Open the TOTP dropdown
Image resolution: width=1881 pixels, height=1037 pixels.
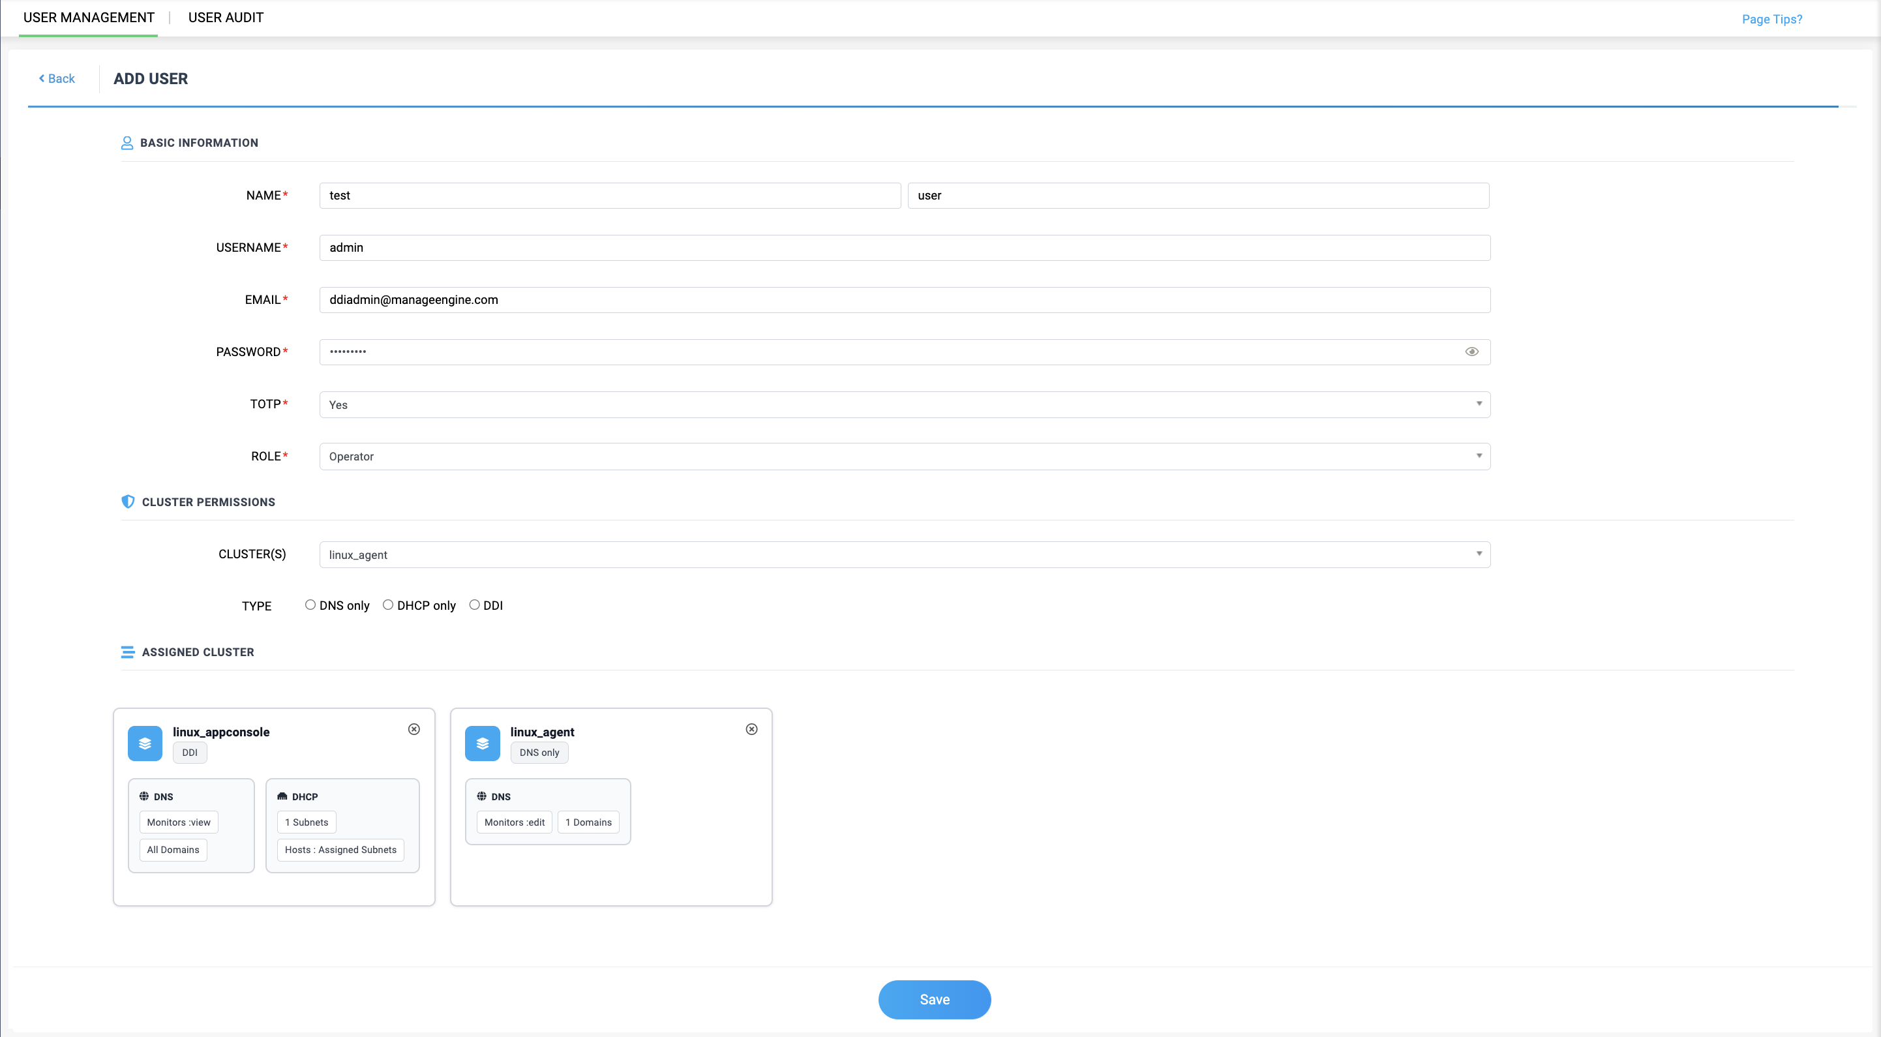click(x=904, y=404)
